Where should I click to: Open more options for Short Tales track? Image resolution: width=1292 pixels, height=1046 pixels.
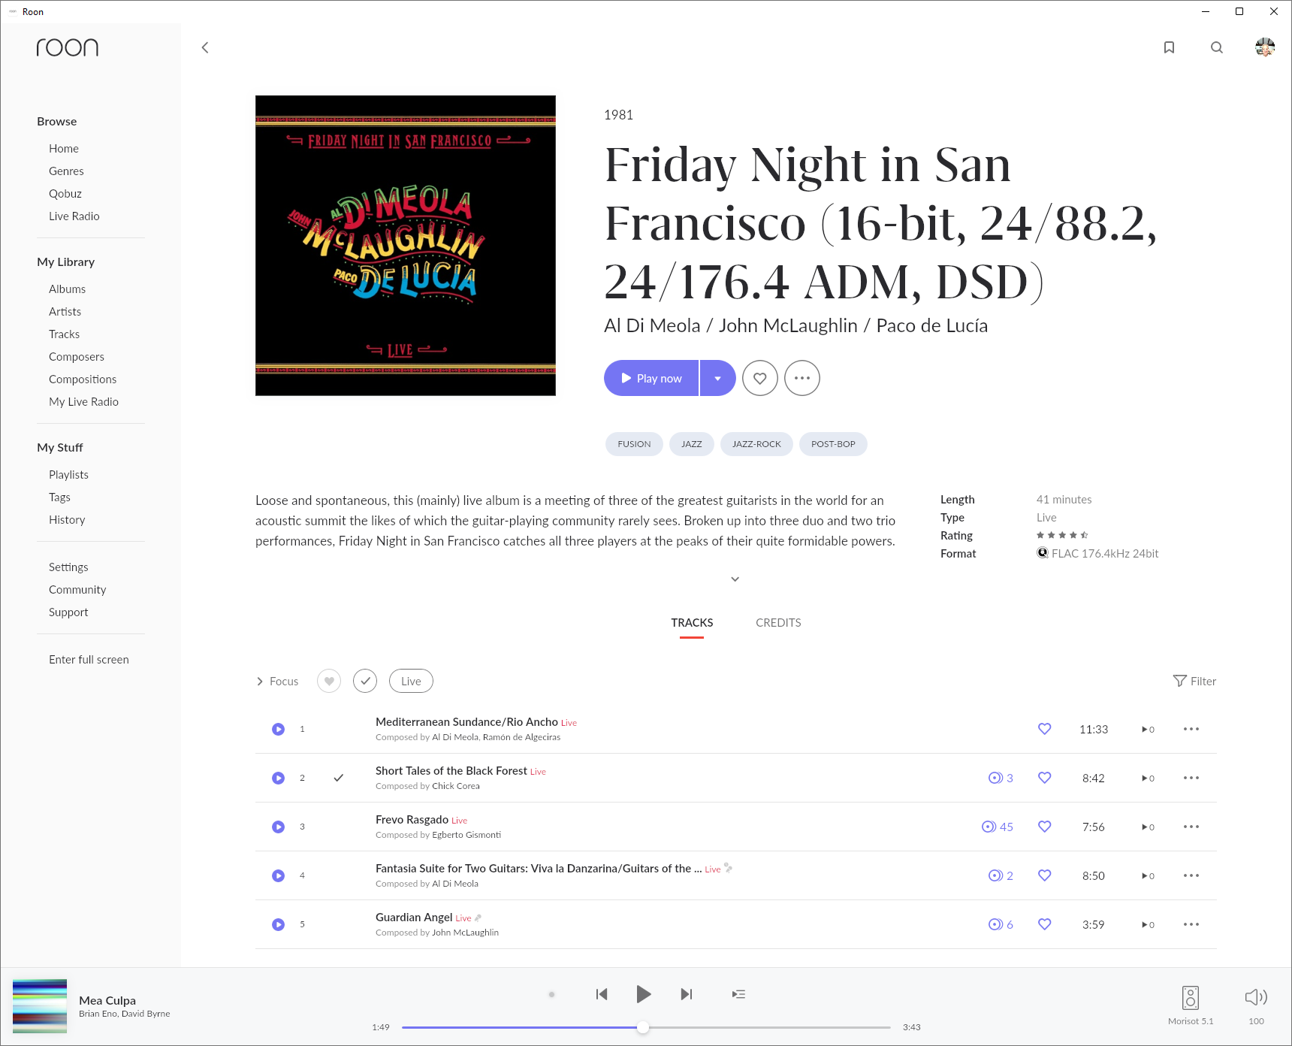click(x=1191, y=778)
